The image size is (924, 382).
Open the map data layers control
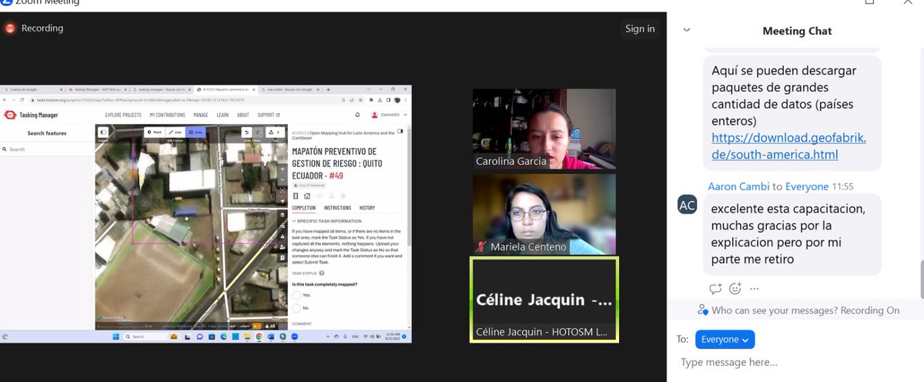283,215
